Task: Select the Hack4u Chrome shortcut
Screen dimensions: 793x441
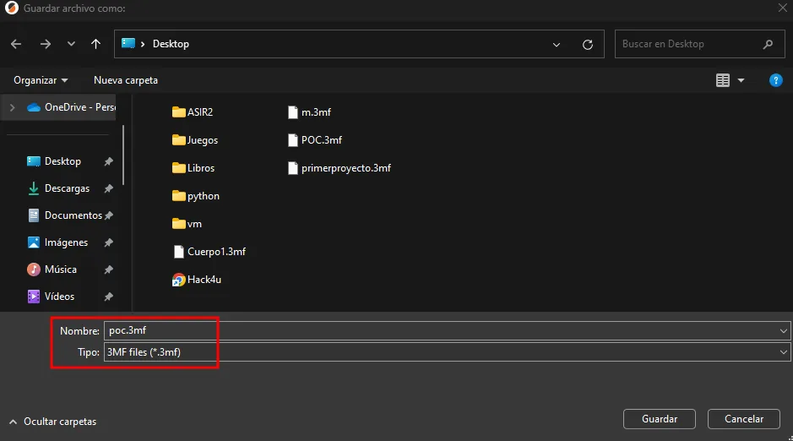Action: pos(197,279)
